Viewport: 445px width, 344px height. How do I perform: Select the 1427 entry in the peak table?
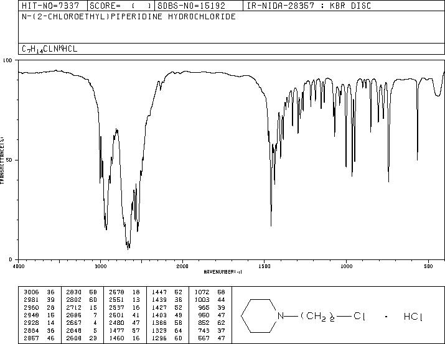[x=167, y=308]
